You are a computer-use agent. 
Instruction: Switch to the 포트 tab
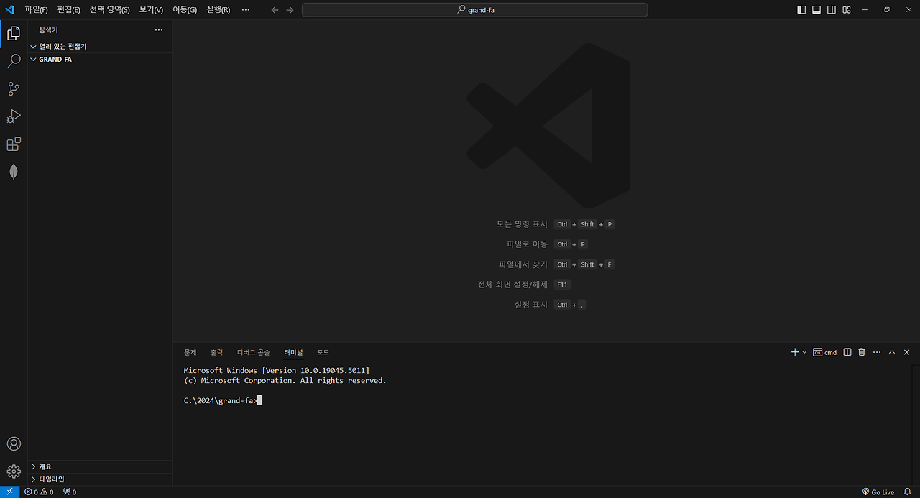coord(323,352)
